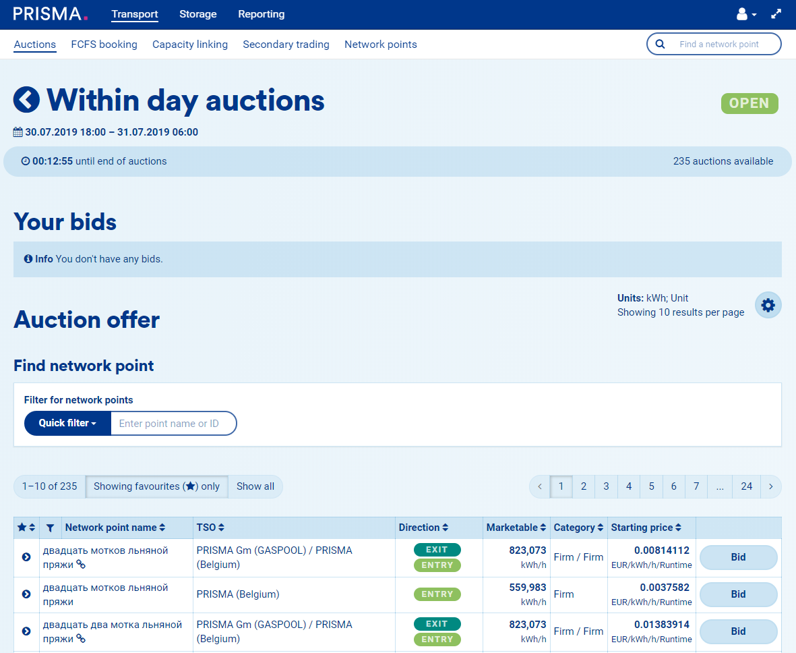This screenshot has width=796, height=653.
Task: Expand the first auction row details
Action: point(26,557)
